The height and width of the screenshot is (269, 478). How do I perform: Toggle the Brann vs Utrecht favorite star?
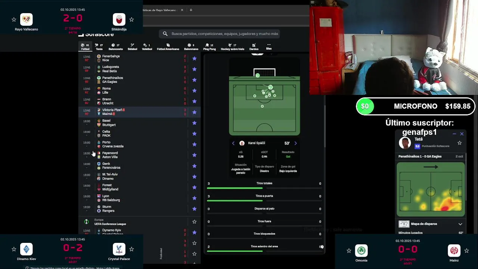(194, 101)
